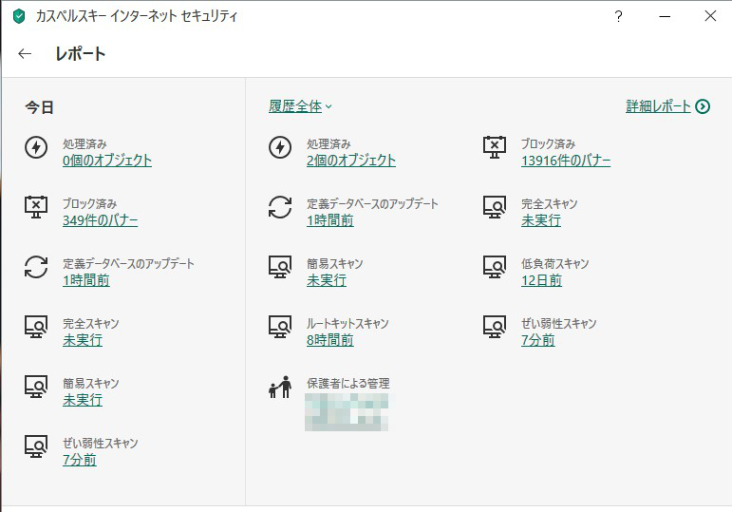
Task: Click 1時間前 link under 今日
Action: point(86,280)
